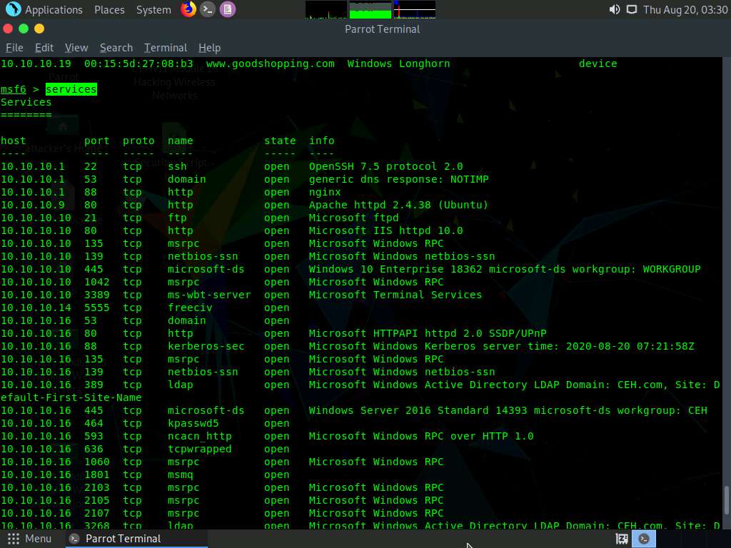Click 'efault-First-Site-Name' wrapped text
731x548 pixels.
click(x=71, y=397)
